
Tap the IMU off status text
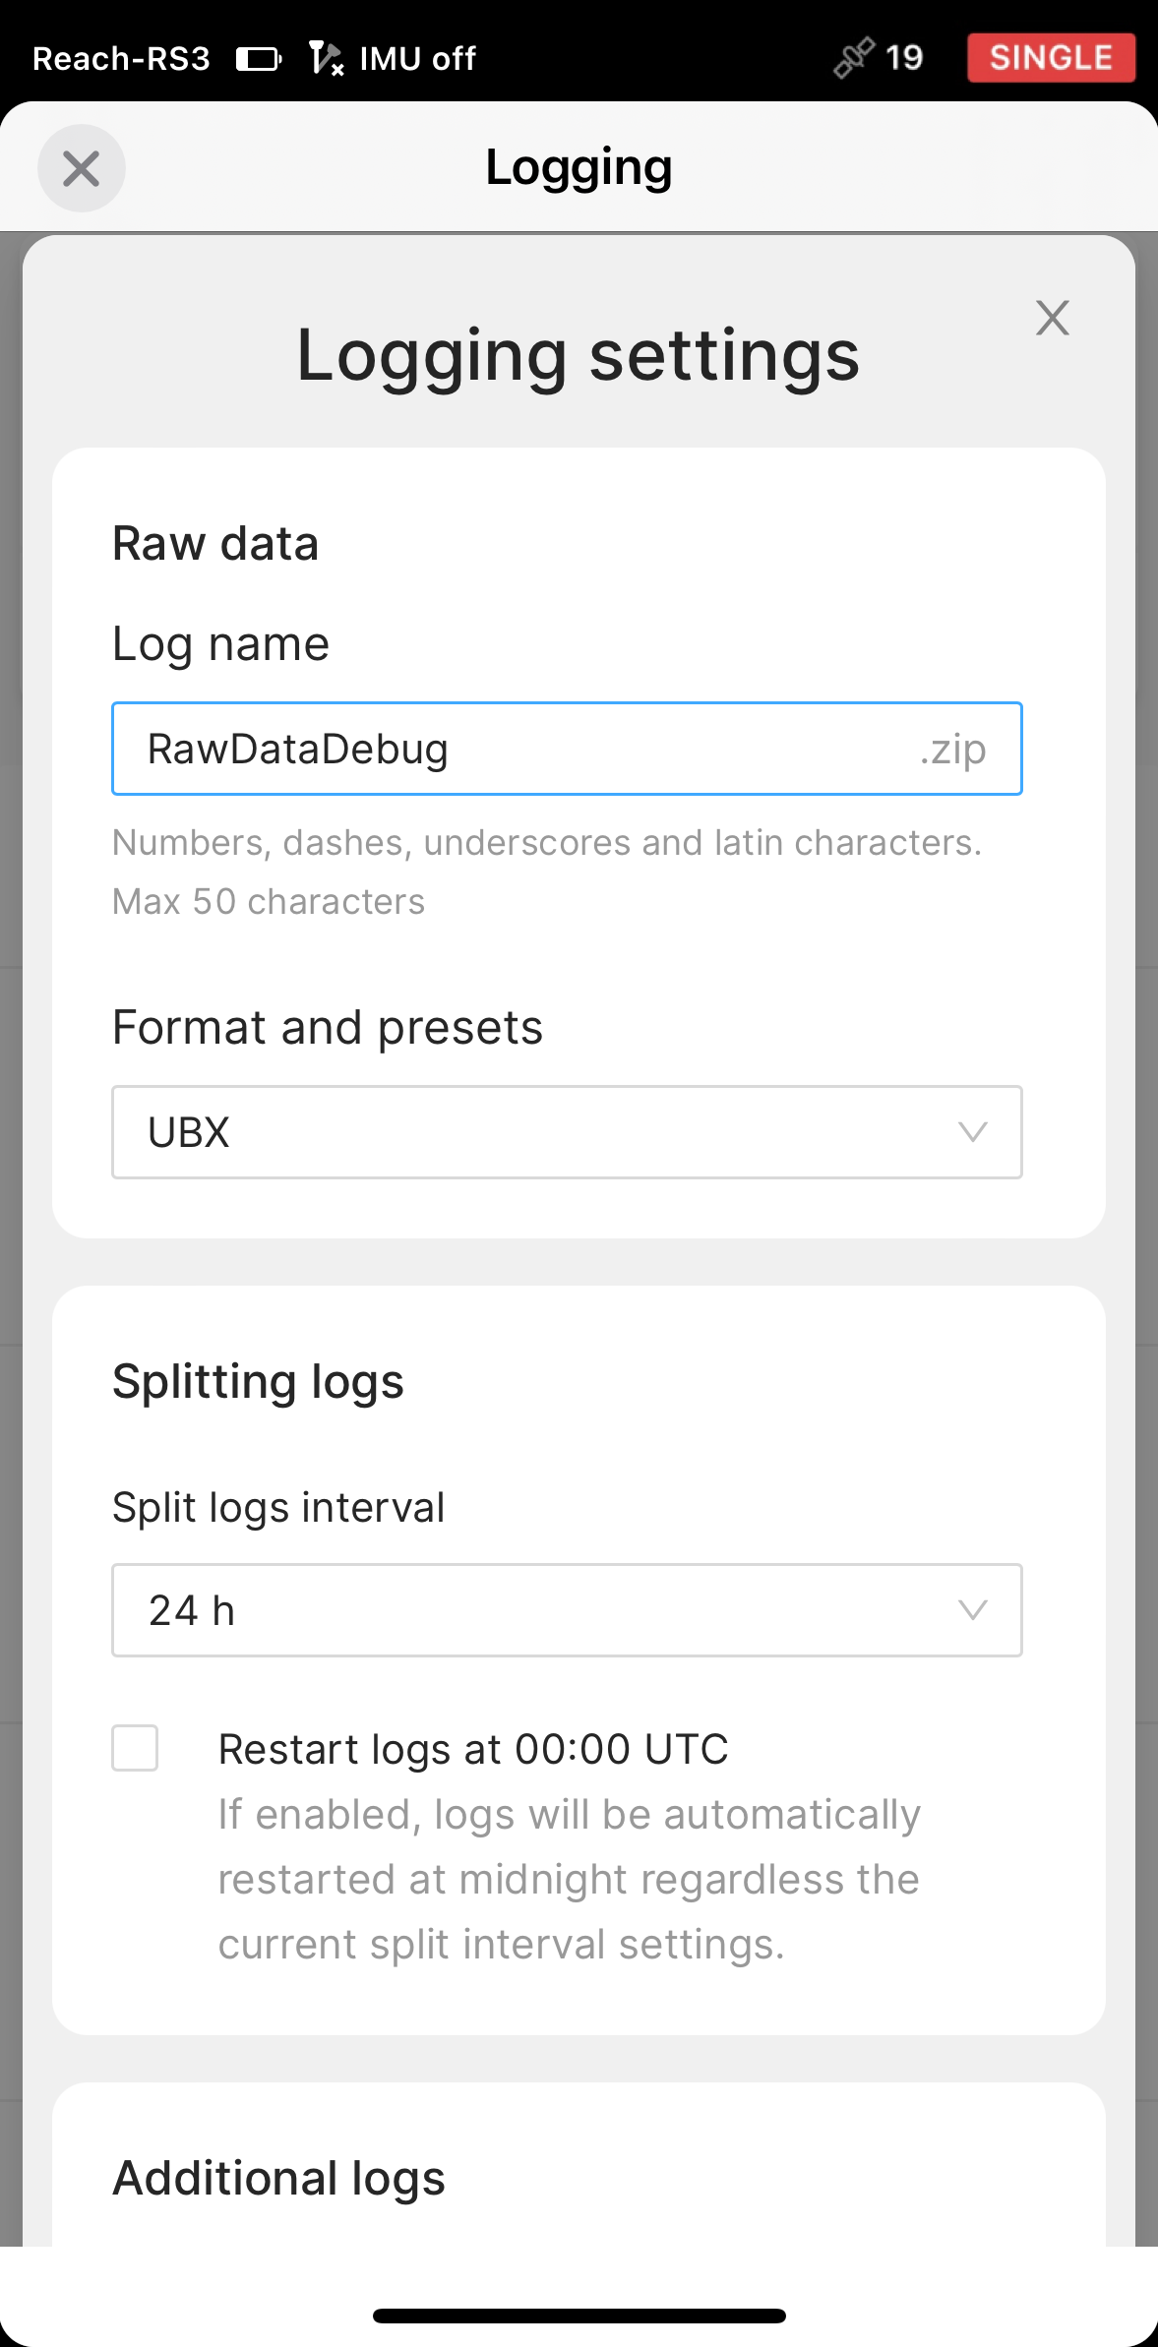click(x=417, y=59)
